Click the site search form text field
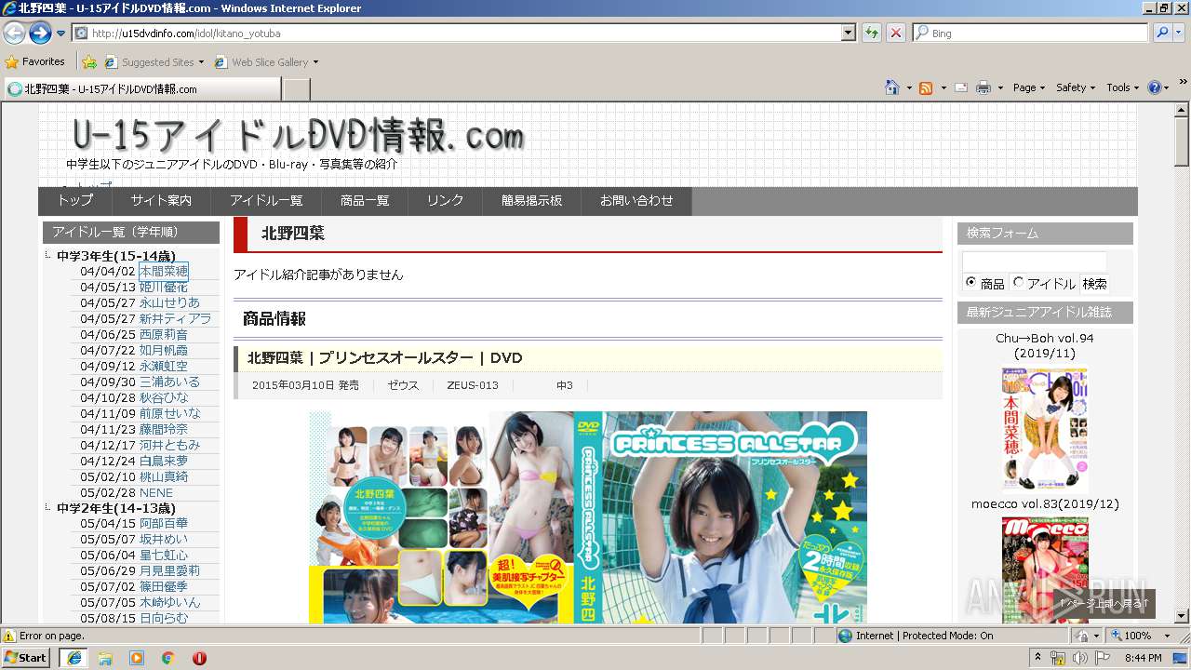This screenshot has height=670, width=1191. [1035, 261]
